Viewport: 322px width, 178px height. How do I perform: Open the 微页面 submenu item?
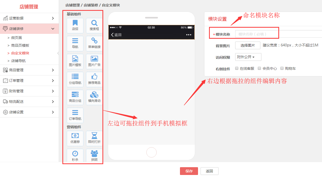coord(16,38)
